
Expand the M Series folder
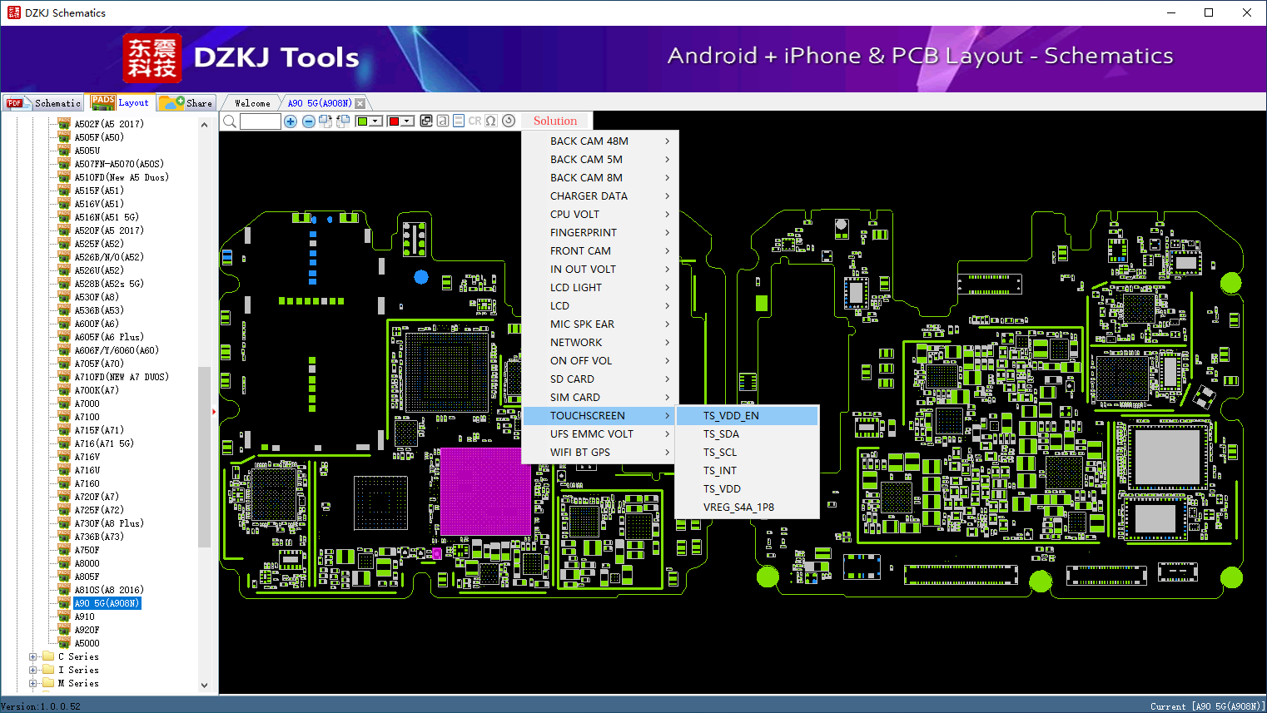[x=33, y=683]
